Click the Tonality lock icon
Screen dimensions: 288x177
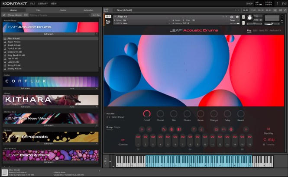pyautogui.click(x=264, y=145)
